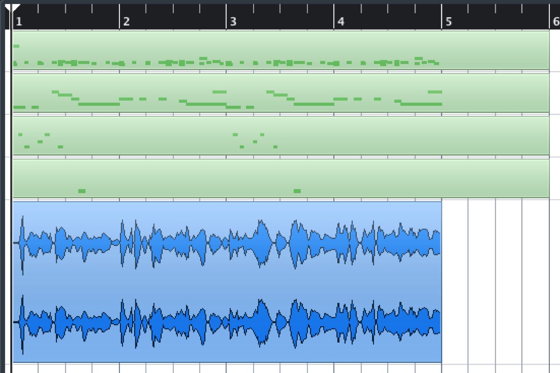
Task: Select the second MIDI clip with melody line
Action: (281, 93)
